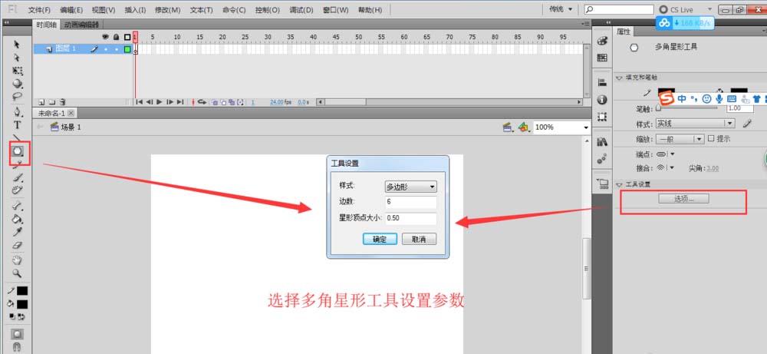Select the Brush tool
Screen dimensions: 767x354
(x=17, y=177)
